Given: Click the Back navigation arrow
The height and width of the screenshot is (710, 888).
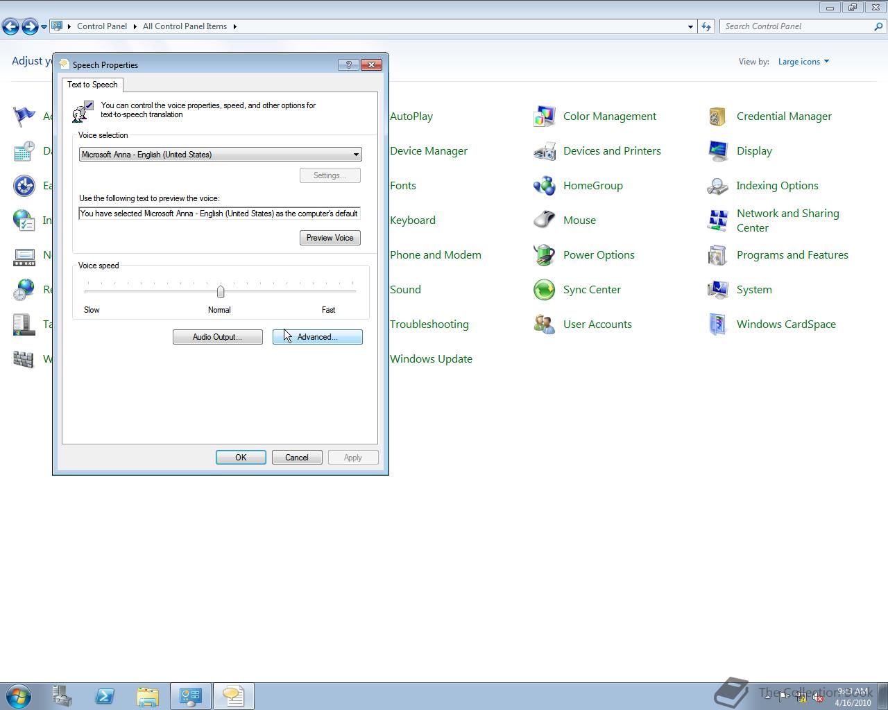Looking at the screenshot, I should 10,26.
